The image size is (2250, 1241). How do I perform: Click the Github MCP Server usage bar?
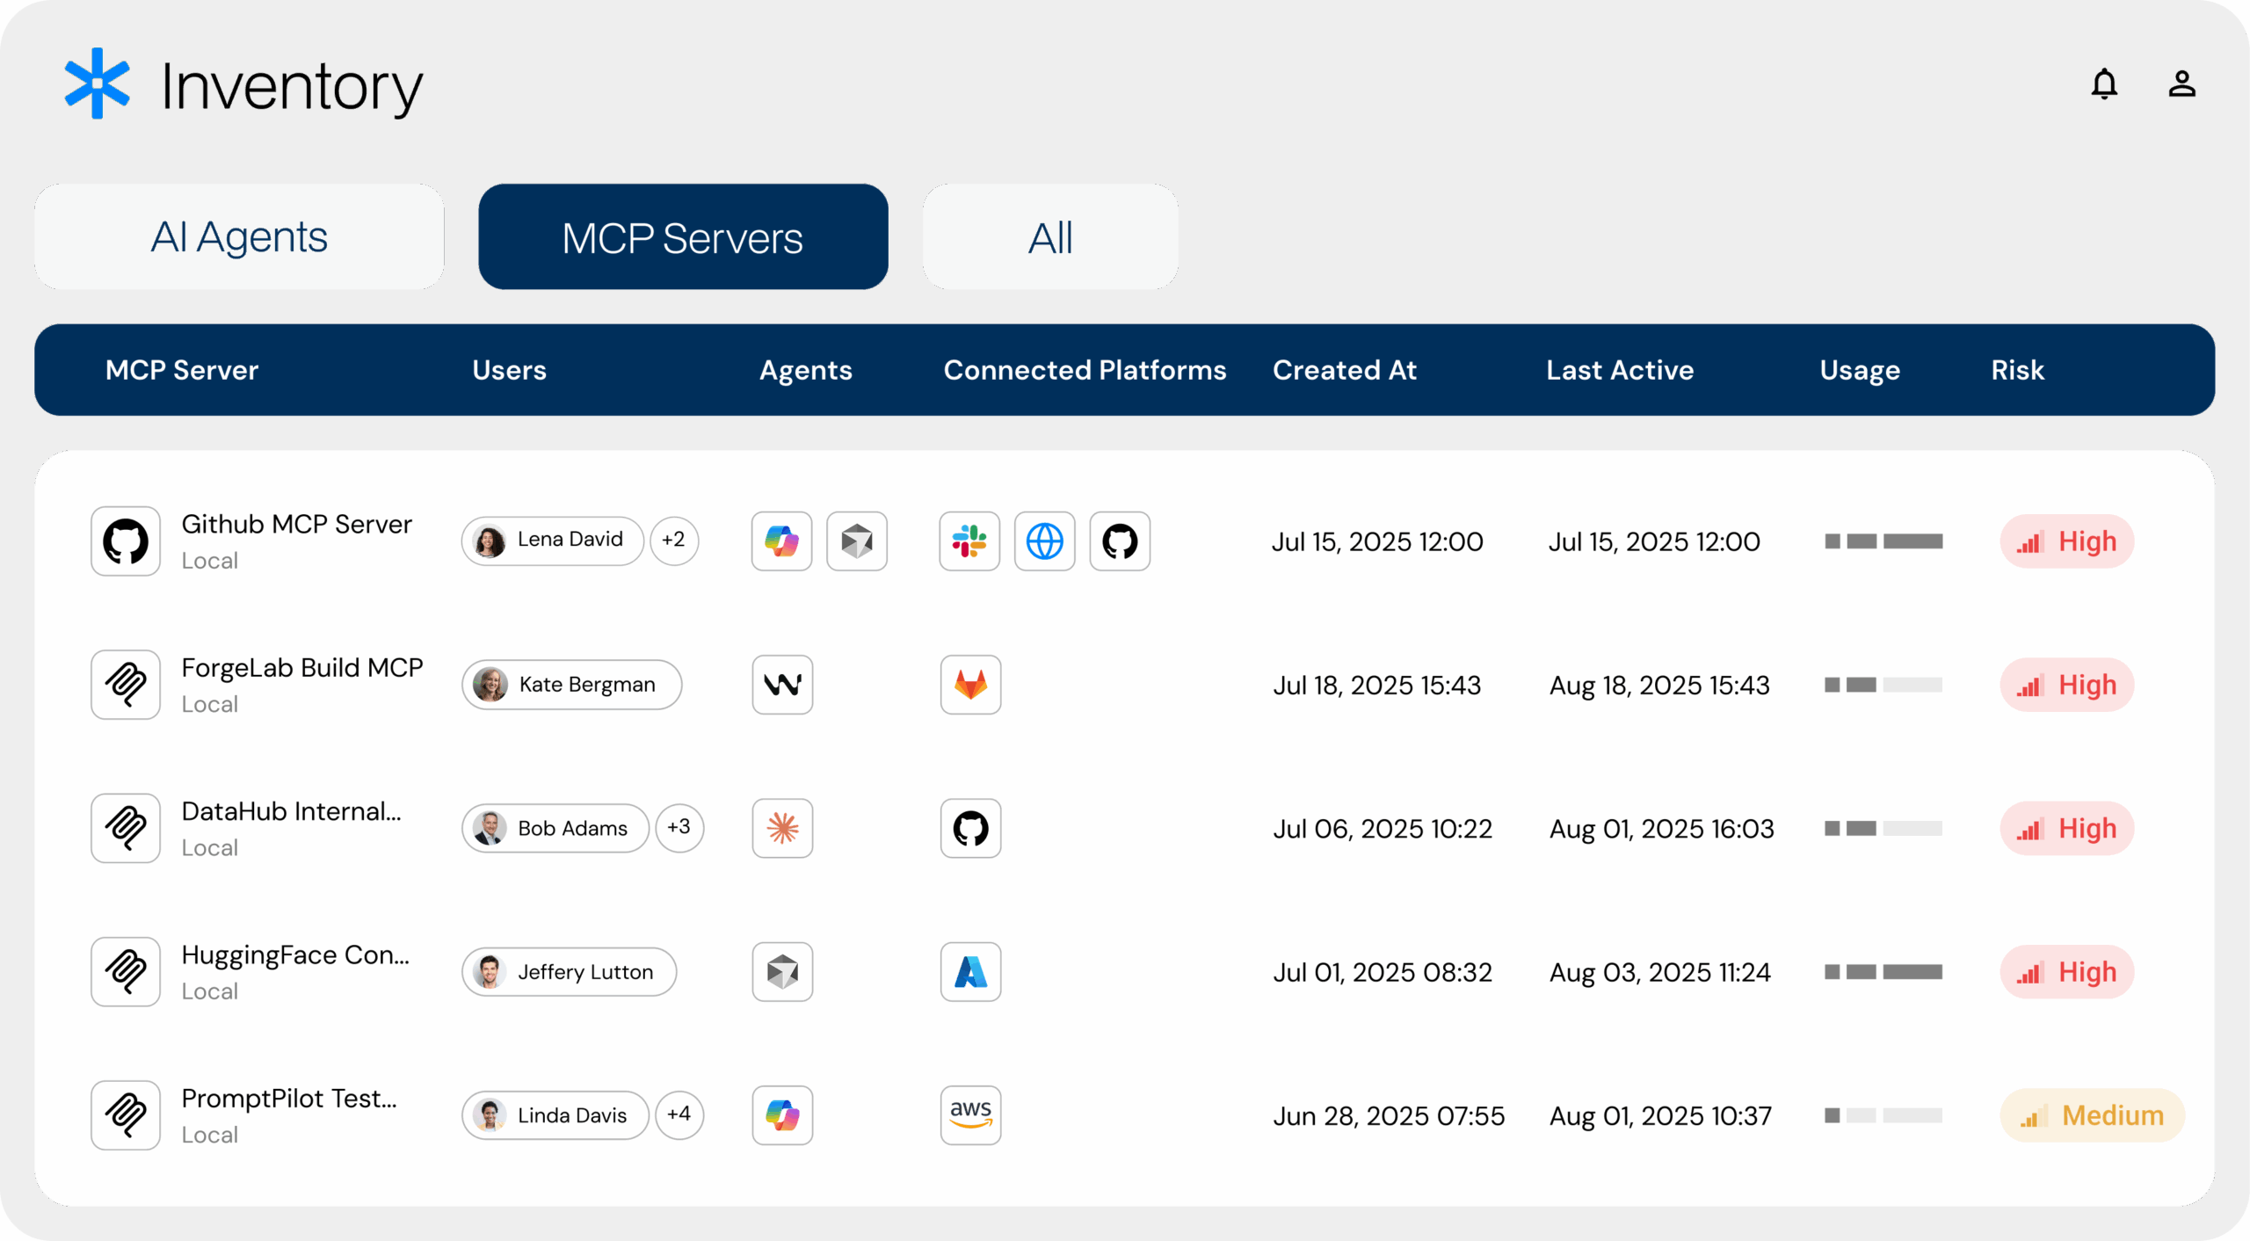(1883, 541)
